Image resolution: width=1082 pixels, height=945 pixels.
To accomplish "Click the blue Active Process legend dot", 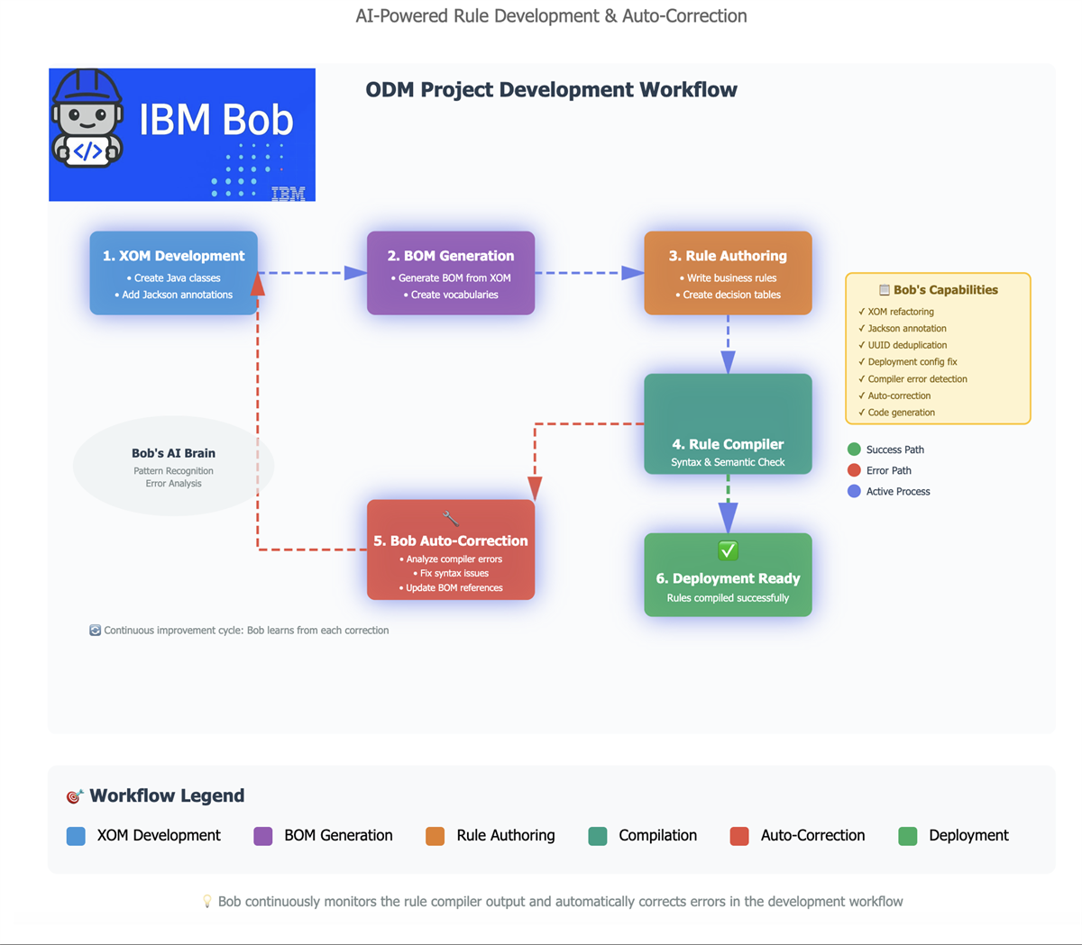I will 854,491.
